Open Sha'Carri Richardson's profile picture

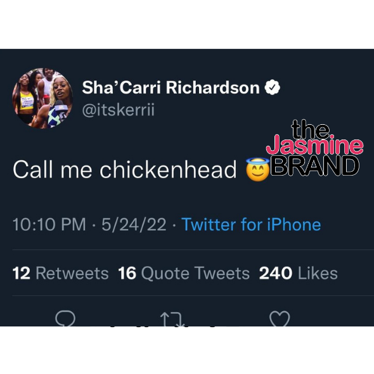pos(42,98)
